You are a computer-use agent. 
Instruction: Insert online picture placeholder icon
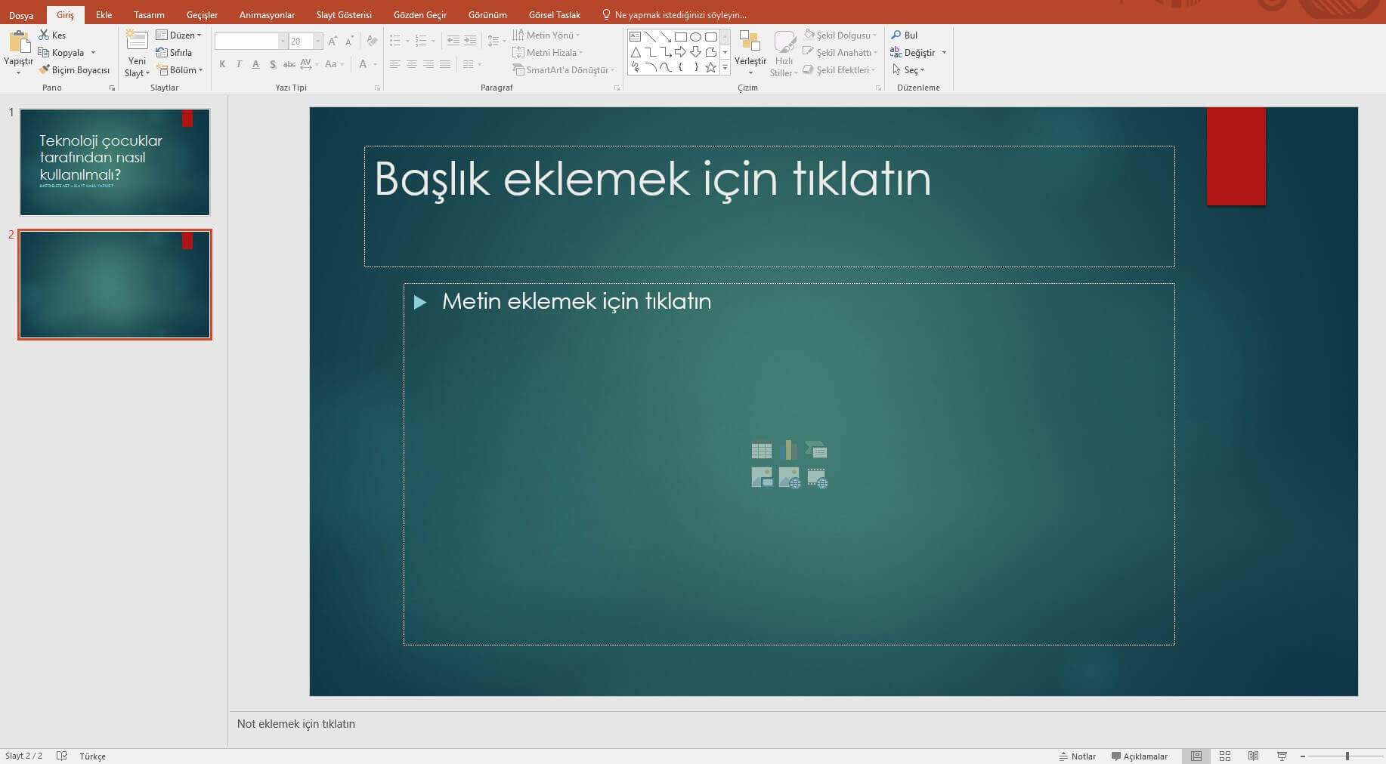pos(789,478)
